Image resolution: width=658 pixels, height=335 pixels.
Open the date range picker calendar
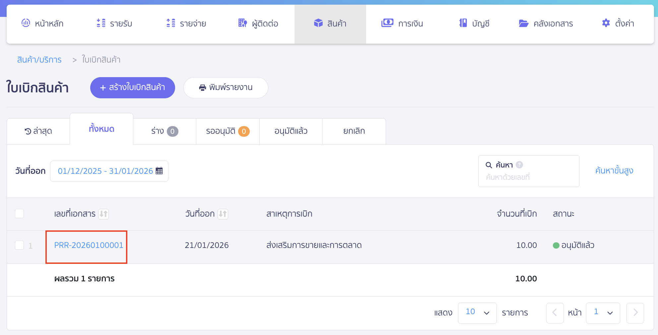coord(160,171)
